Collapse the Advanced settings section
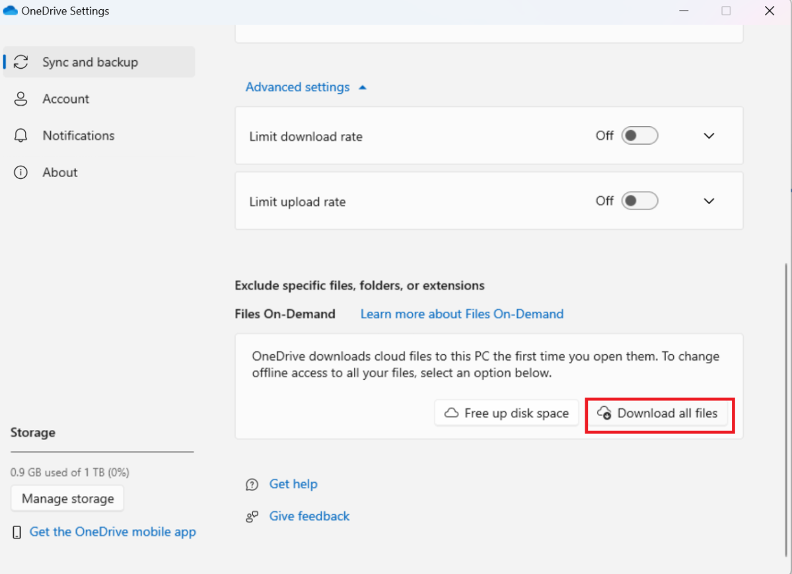792x574 pixels. click(306, 87)
